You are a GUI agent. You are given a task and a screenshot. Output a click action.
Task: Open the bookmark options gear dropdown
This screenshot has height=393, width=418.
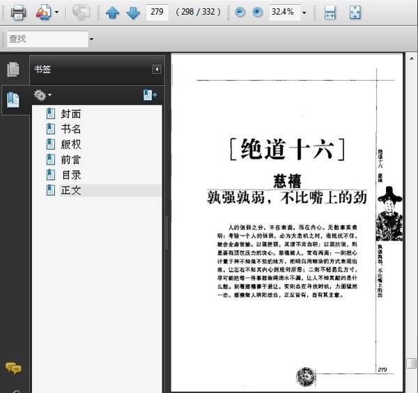42,94
